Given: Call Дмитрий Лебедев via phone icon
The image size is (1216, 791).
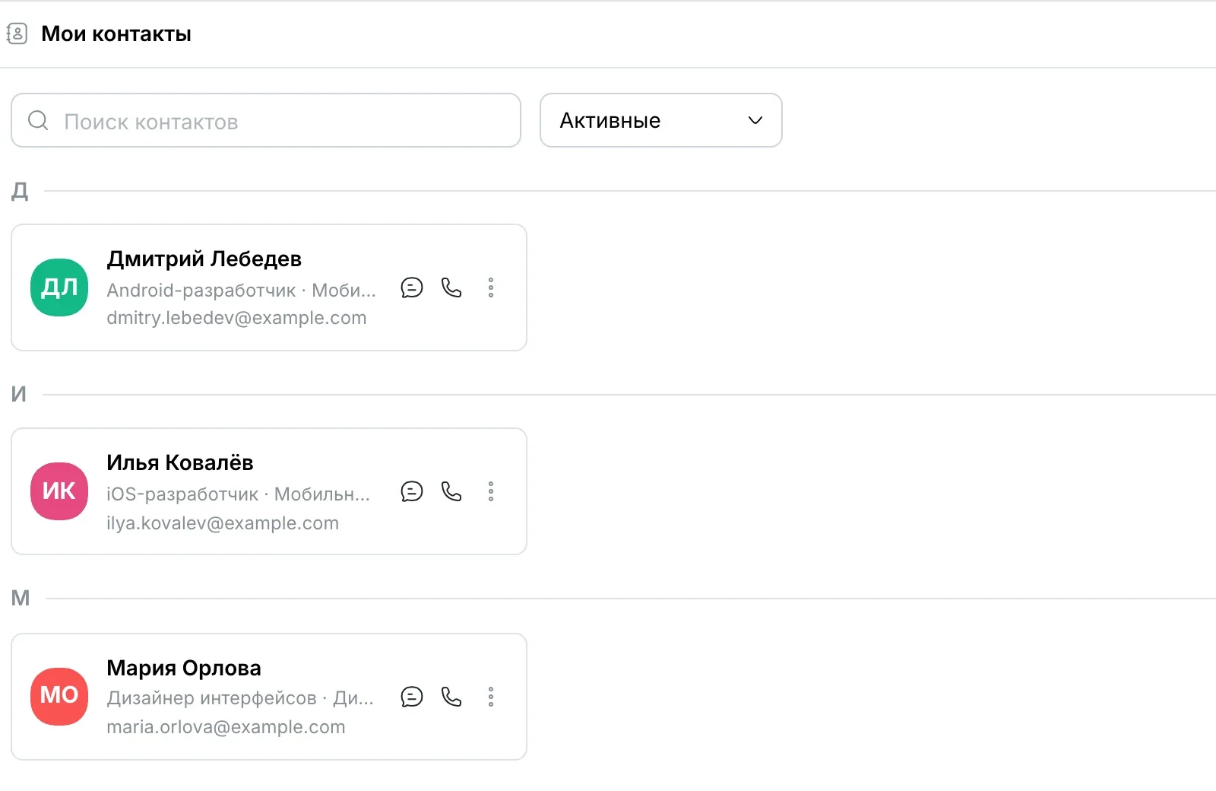Looking at the screenshot, I should [451, 287].
